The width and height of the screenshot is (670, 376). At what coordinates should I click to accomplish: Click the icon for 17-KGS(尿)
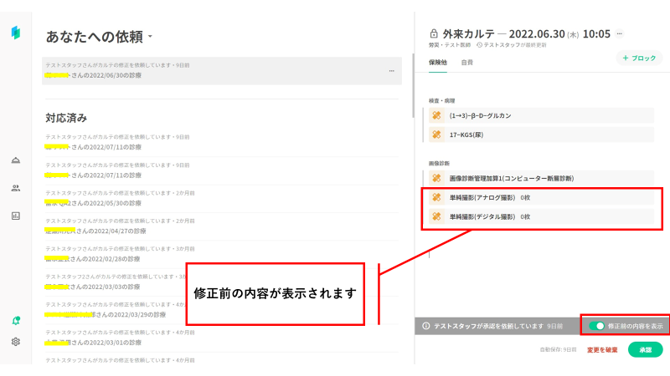pyautogui.click(x=436, y=135)
